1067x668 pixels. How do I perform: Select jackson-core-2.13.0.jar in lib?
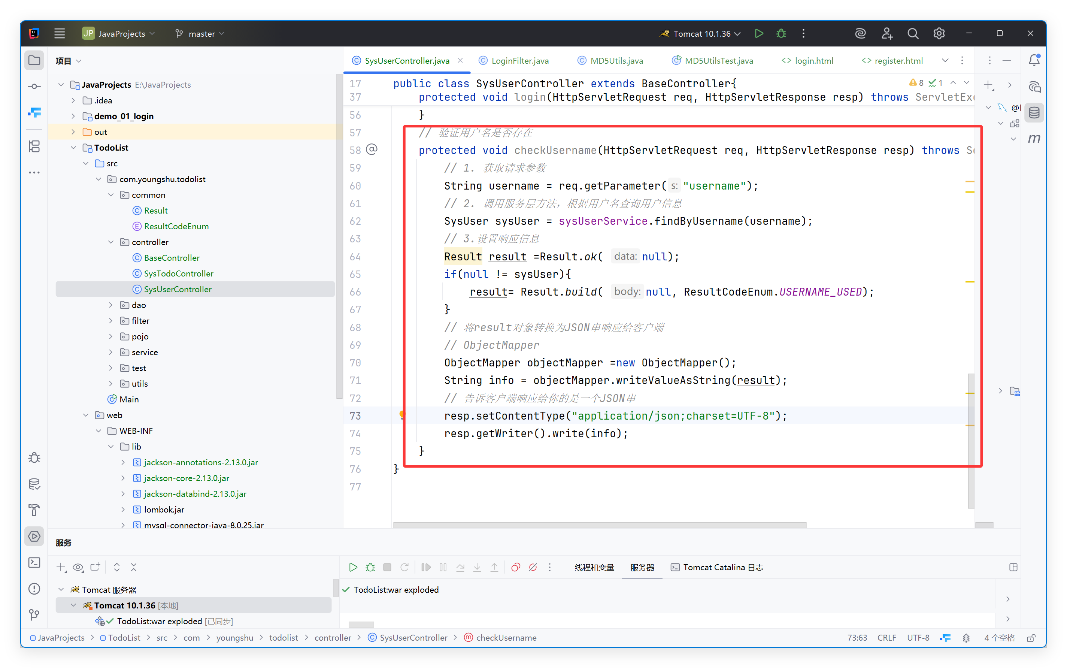[186, 478]
